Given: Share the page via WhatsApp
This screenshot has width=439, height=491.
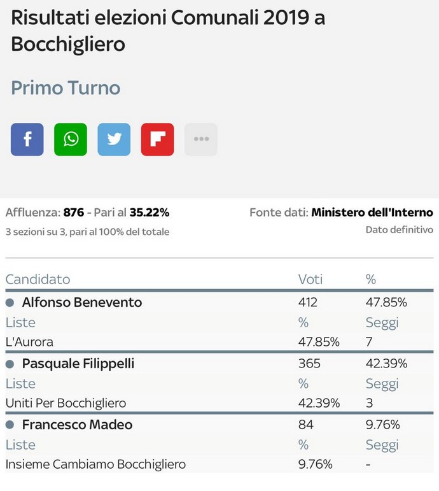Looking at the screenshot, I should pos(71,139).
